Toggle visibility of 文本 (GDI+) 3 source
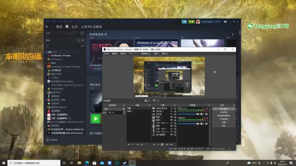 [172, 123]
